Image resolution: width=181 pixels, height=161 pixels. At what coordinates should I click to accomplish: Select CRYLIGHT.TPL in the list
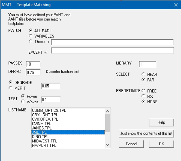click(x=68, y=115)
